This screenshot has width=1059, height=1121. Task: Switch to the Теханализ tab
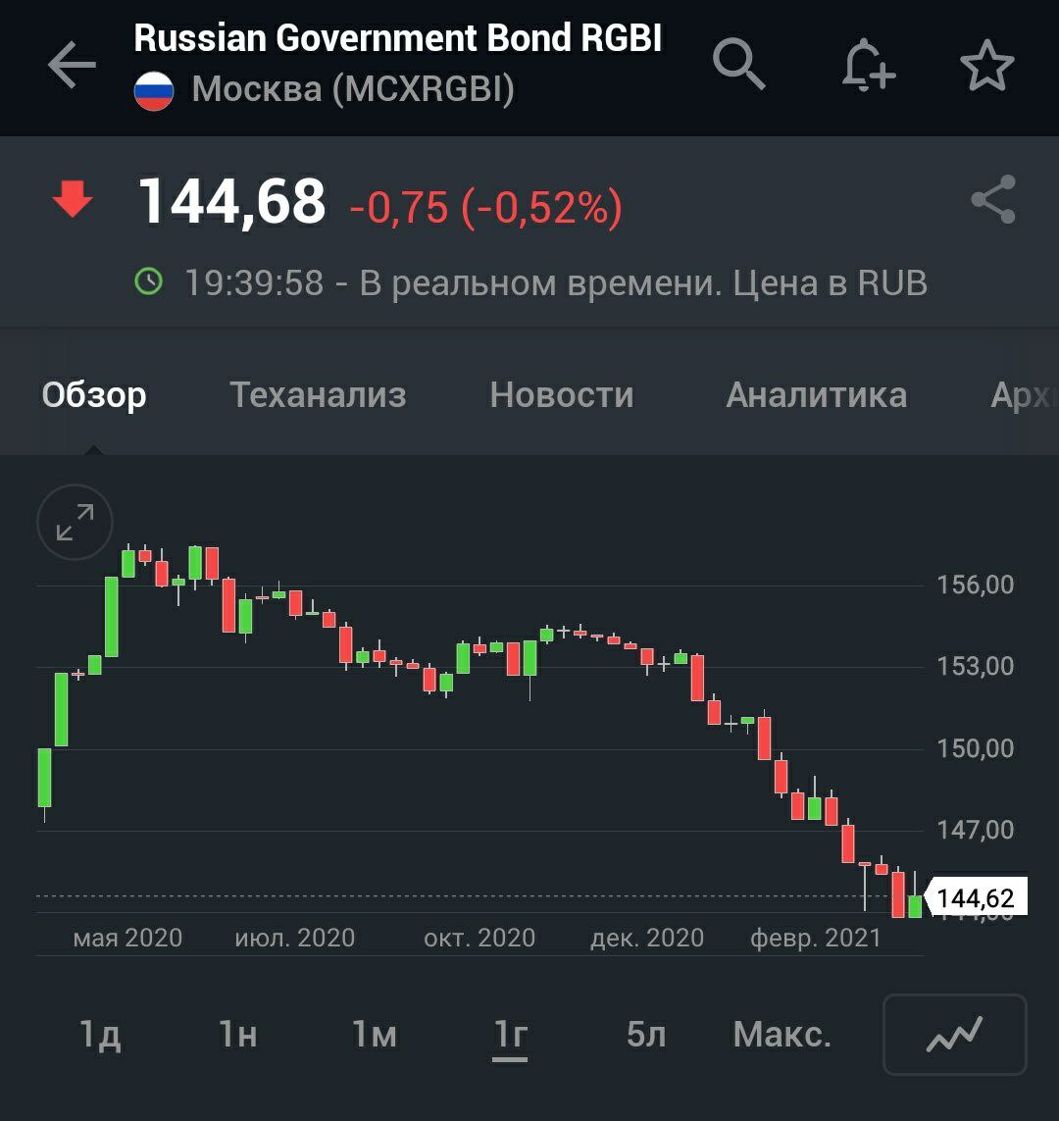click(318, 394)
